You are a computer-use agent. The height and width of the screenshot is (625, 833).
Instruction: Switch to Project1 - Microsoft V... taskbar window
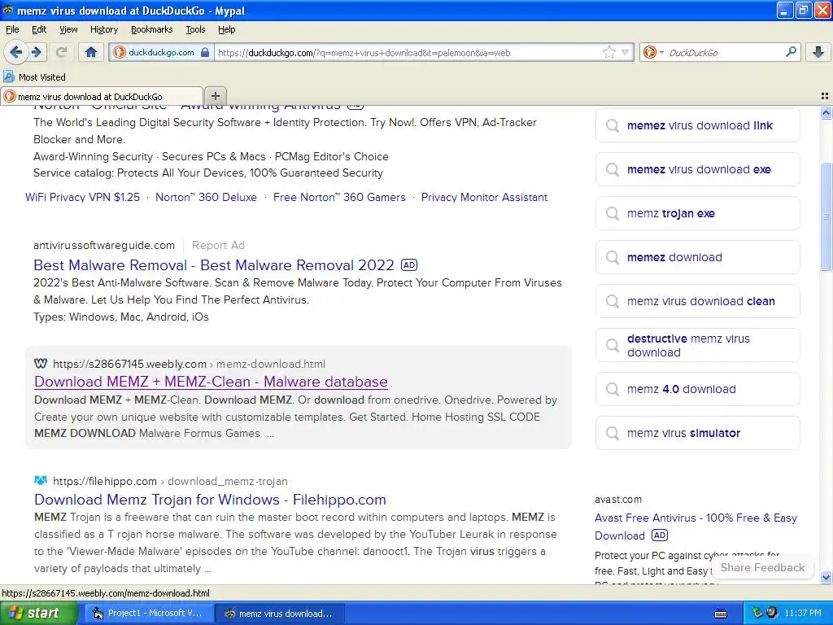coord(149,613)
